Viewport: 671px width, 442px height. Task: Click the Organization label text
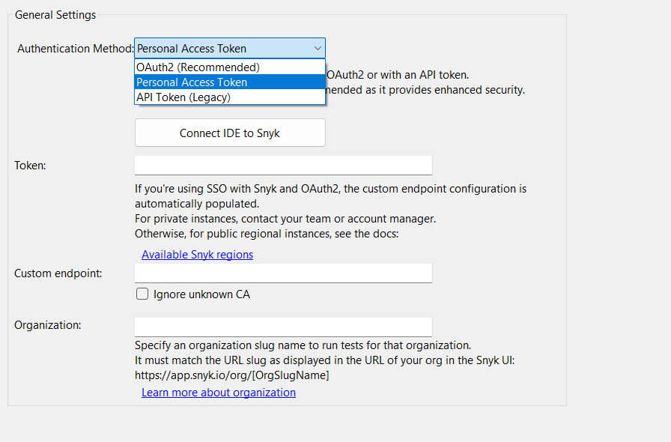[x=48, y=325]
